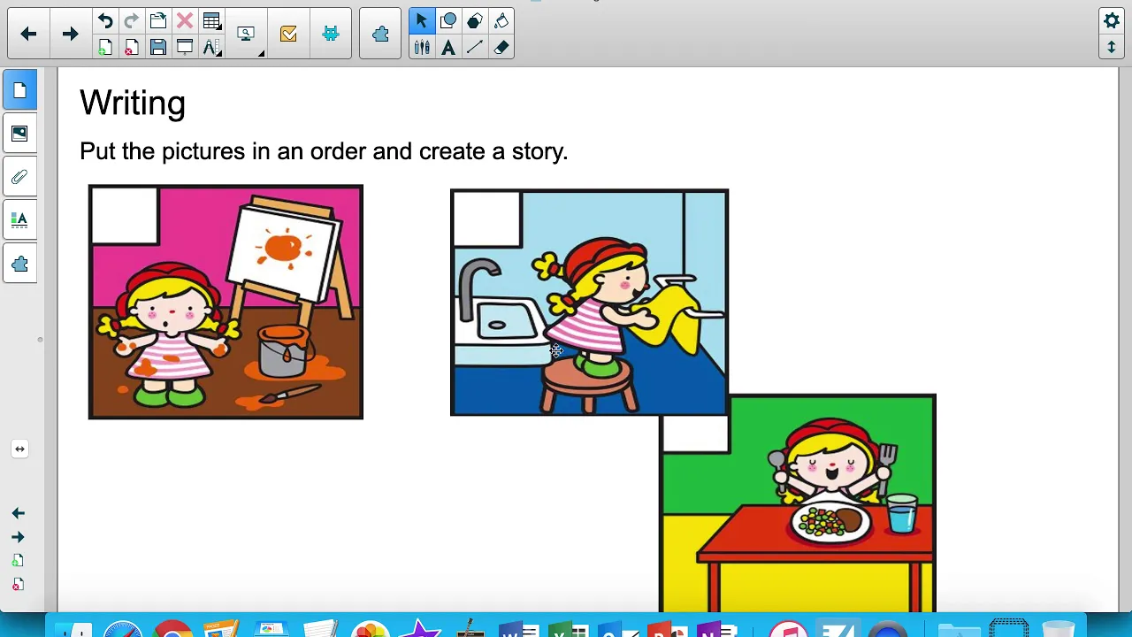1132x637 pixels.
Task: Show the Screen Shade
Action: [185, 47]
